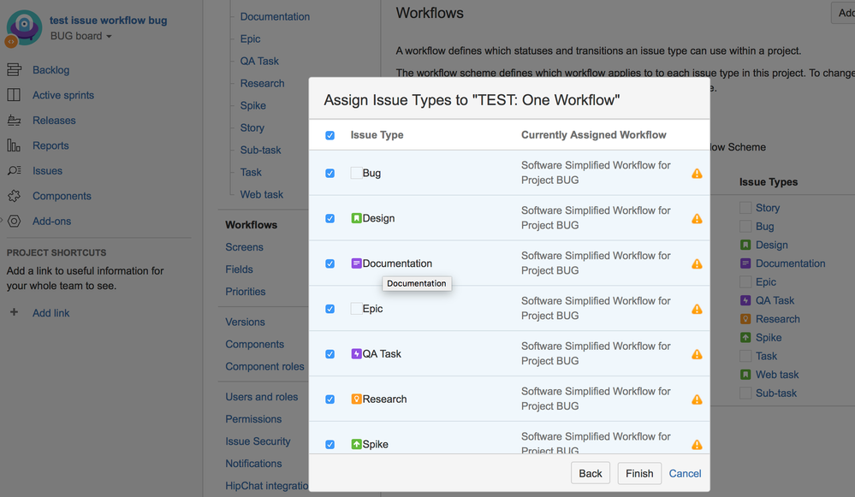Click the Documentation tooltip

417,283
